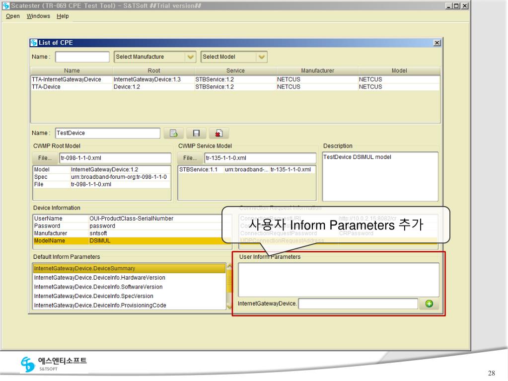Click the Description text area

(x=380, y=176)
